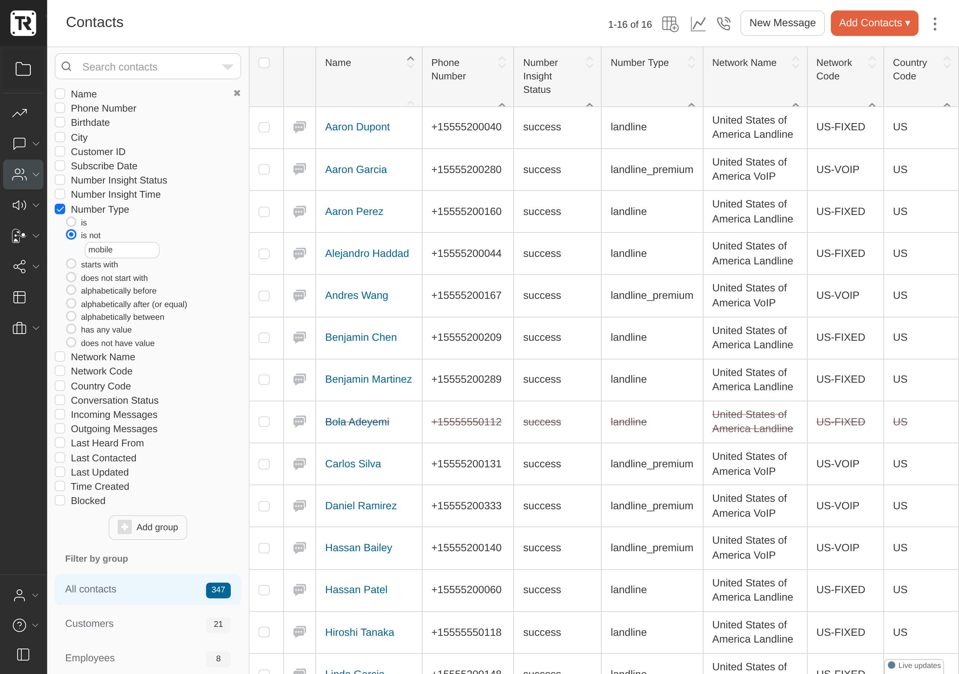
Task: Enable the Birthdate filter checkbox
Action: click(60, 122)
